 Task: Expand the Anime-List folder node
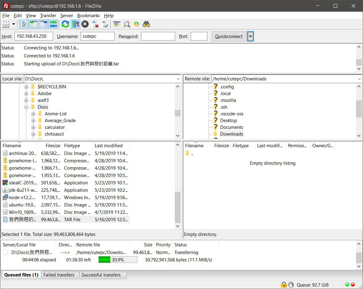coord(33,114)
